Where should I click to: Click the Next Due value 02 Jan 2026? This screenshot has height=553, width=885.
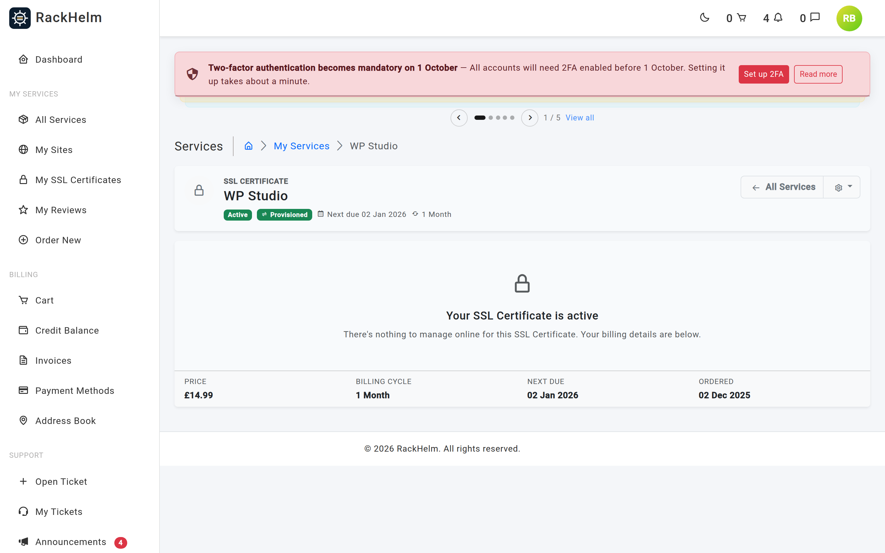[x=553, y=395]
